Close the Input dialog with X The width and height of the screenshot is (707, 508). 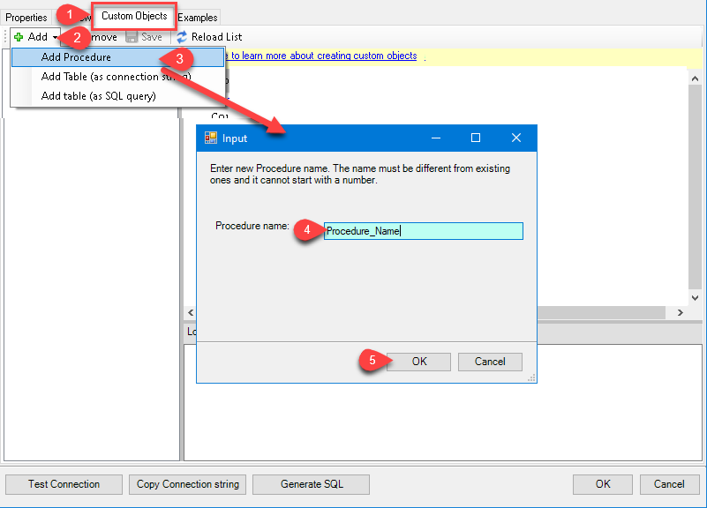[x=516, y=138]
